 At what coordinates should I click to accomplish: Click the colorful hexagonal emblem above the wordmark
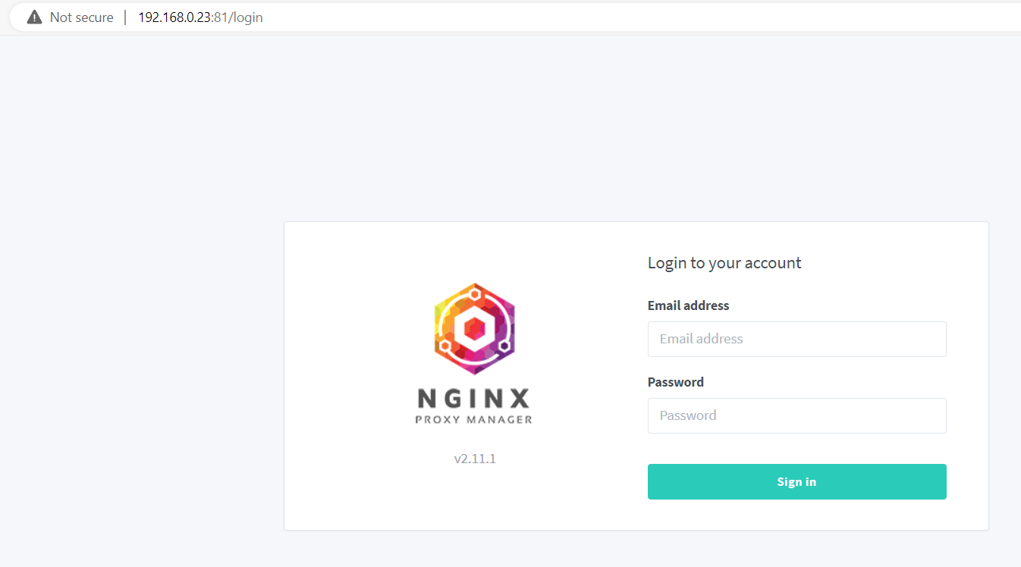pos(474,328)
